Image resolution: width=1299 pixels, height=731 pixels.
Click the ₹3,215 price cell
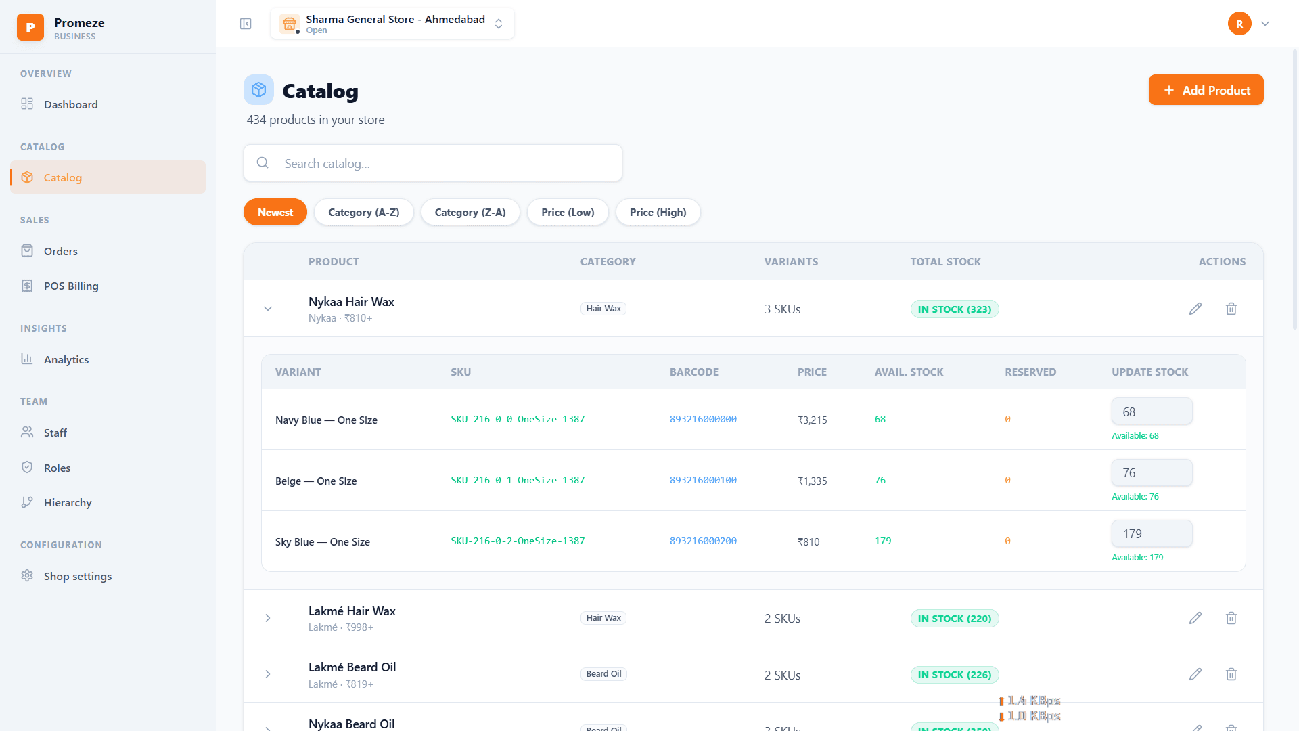812,420
